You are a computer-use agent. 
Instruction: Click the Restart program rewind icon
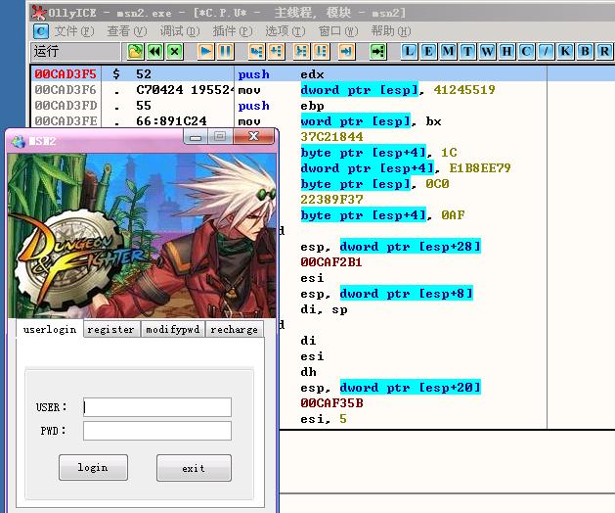(155, 52)
